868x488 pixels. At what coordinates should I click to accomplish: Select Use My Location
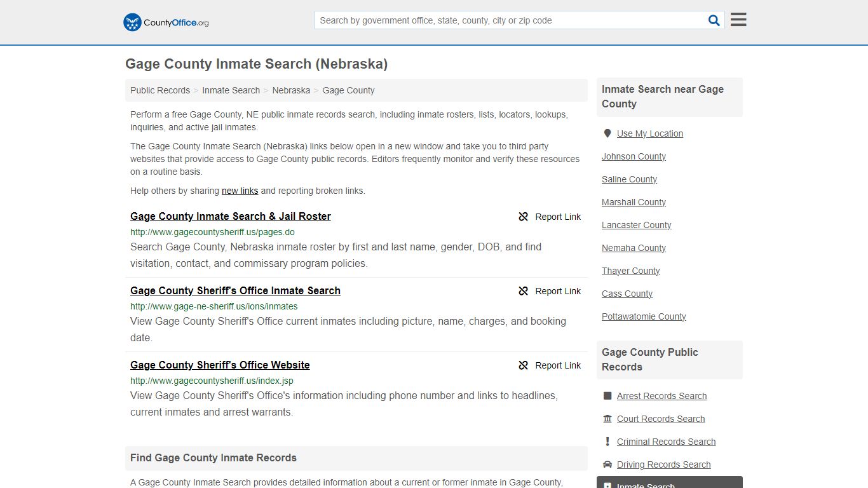point(650,133)
